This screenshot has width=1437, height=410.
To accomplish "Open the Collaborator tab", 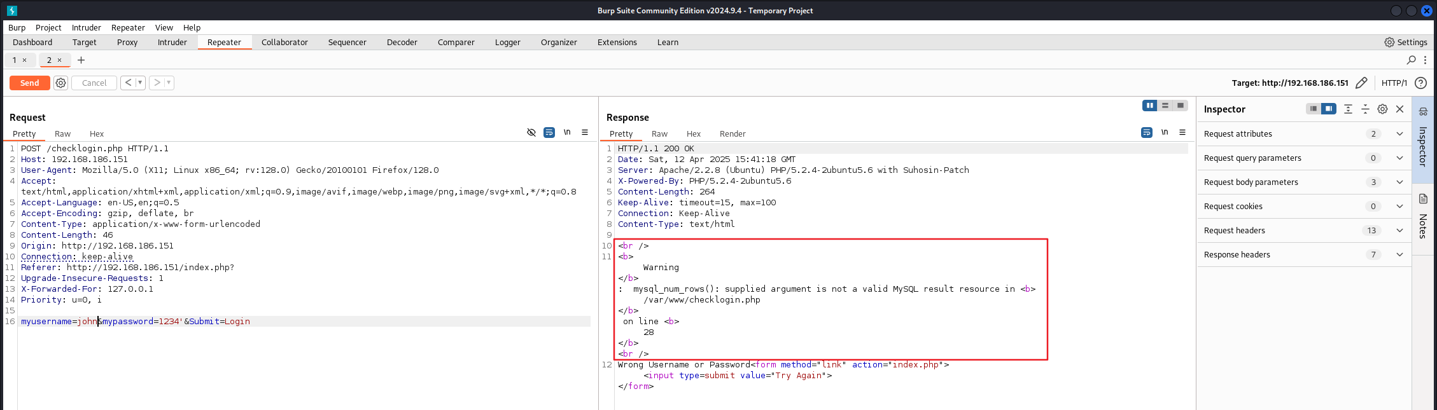I will (x=284, y=42).
